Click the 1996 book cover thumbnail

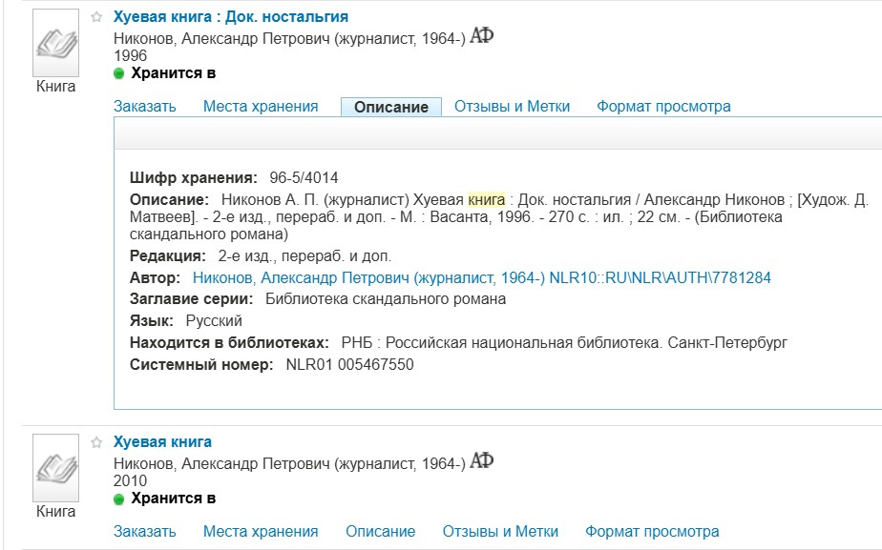coord(55,43)
